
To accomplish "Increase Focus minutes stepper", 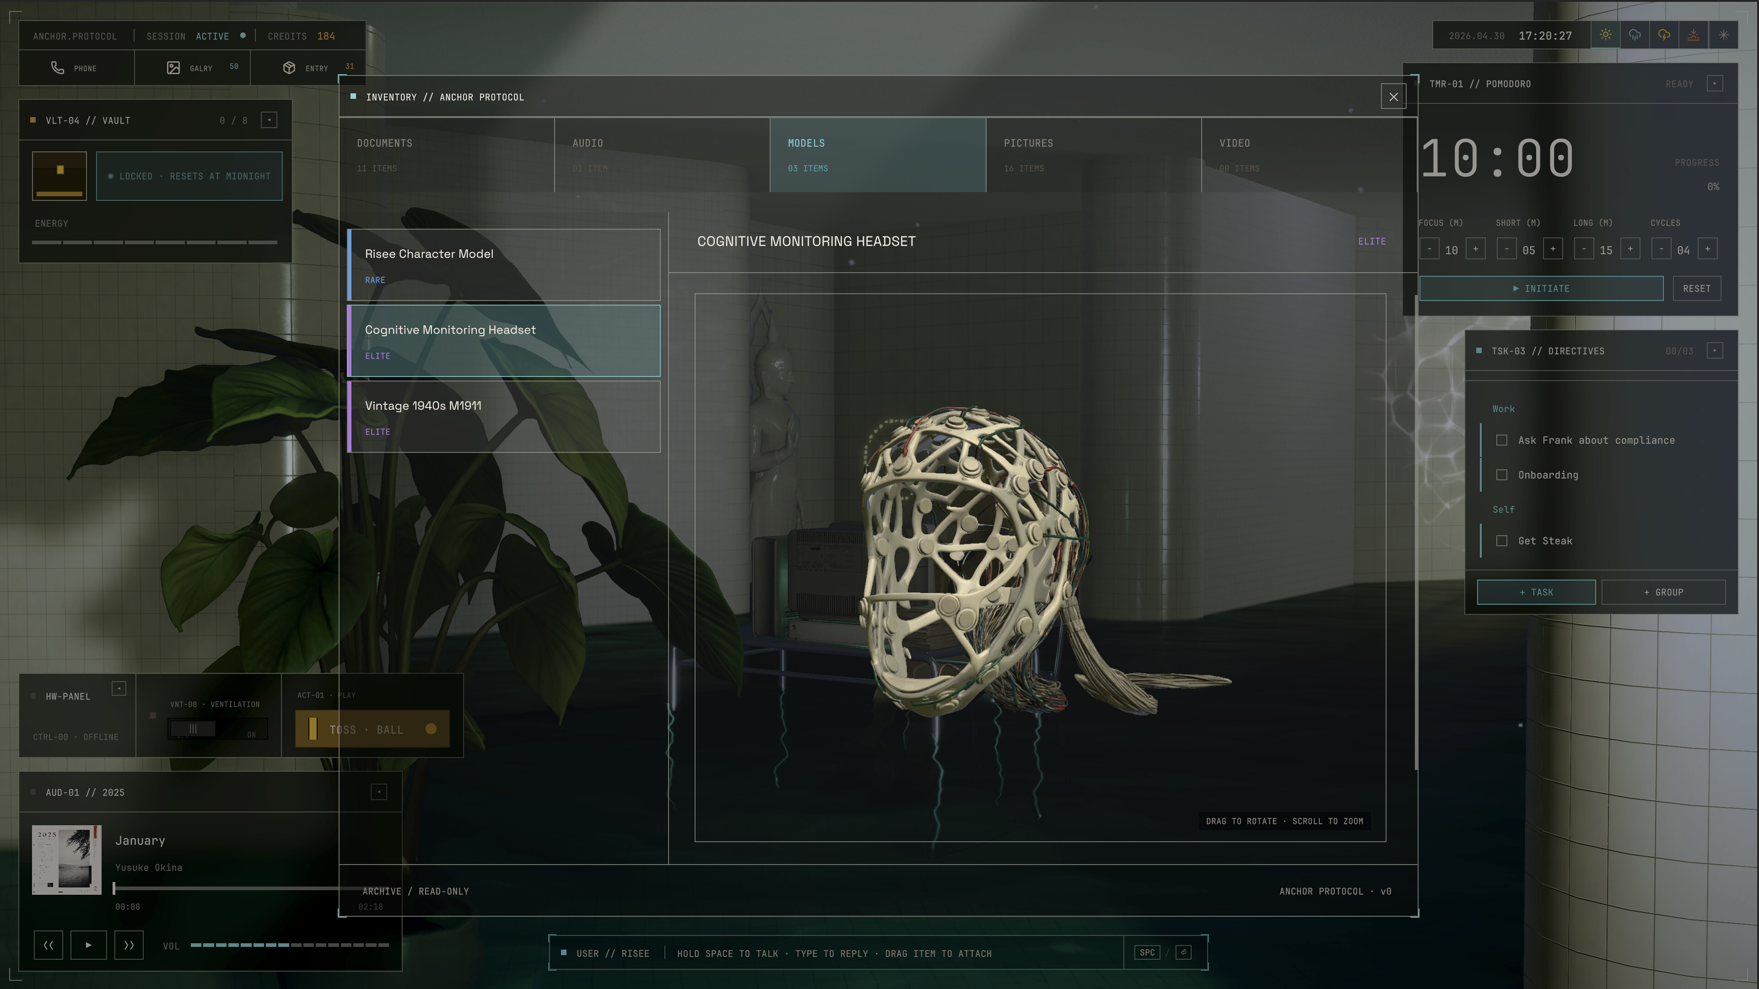I will coord(1476,249).
